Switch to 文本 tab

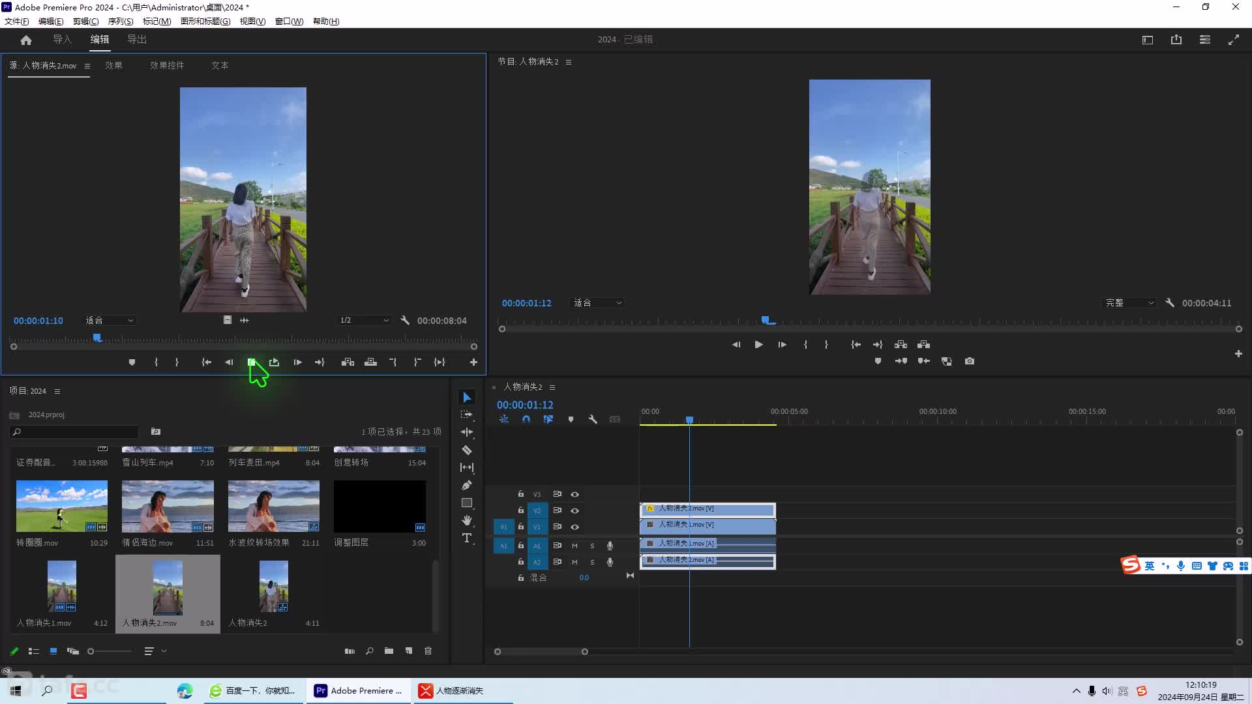click(x=220, y=66)
